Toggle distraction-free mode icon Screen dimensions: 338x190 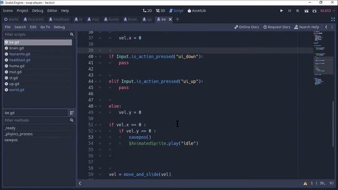coord(333,19)
